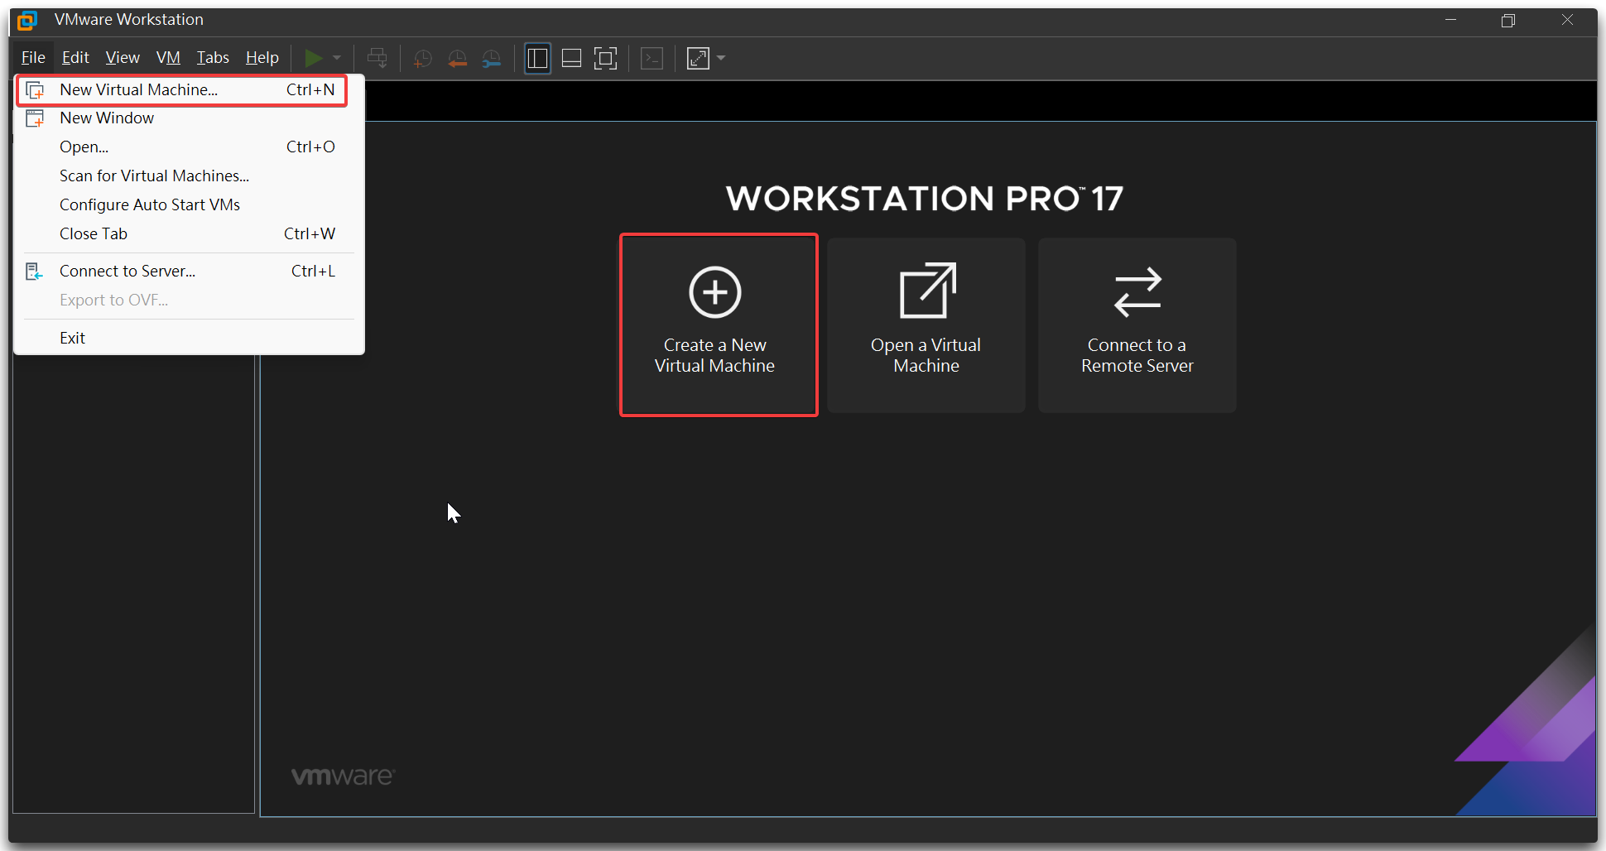Viewport: 1606px width, 851px height.
Task: Click Open a Virtual Machine tile
Action: point(926,325)
